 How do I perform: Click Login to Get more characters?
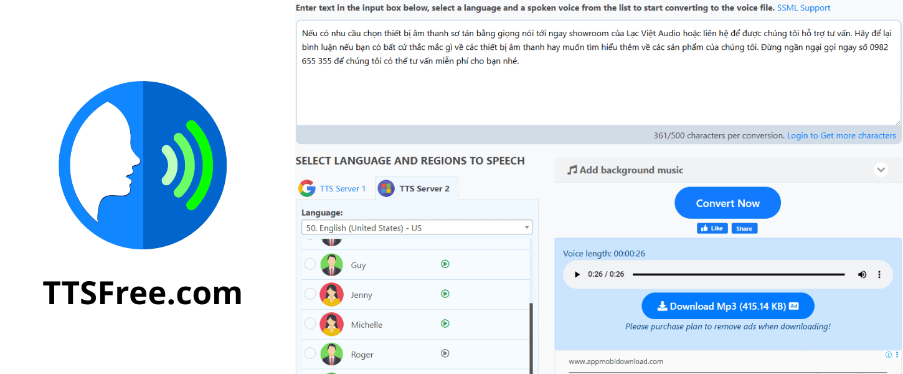[841, 135]
